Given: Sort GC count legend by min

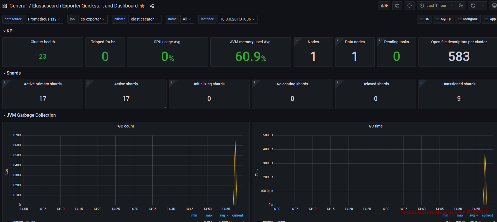Looking at the screenshot, I should pyautogui.click(x=194, y=215).
